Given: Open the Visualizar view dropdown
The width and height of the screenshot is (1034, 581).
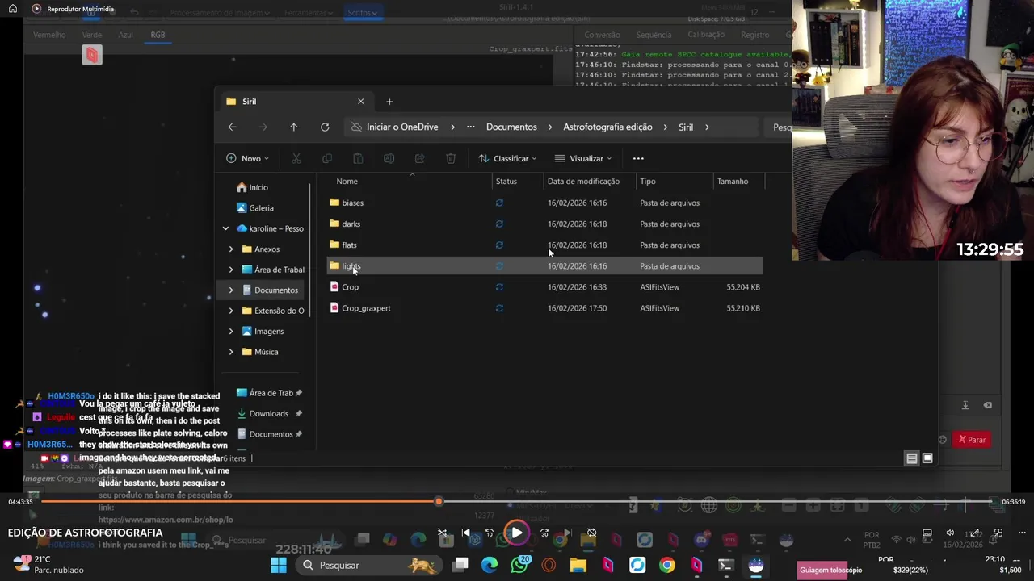Looking at the screenshot, I should point(583,158).
